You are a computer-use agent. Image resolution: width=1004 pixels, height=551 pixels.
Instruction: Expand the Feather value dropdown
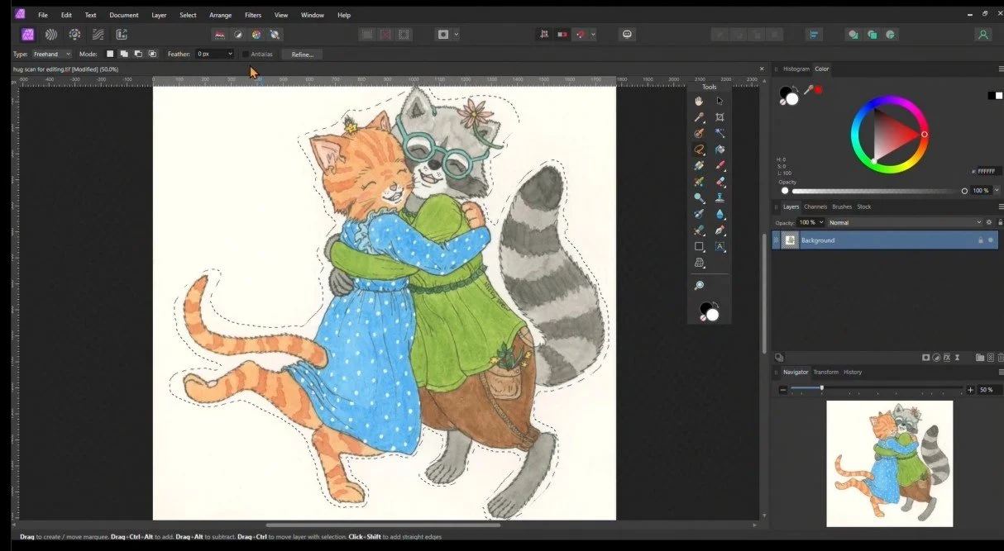229,55
